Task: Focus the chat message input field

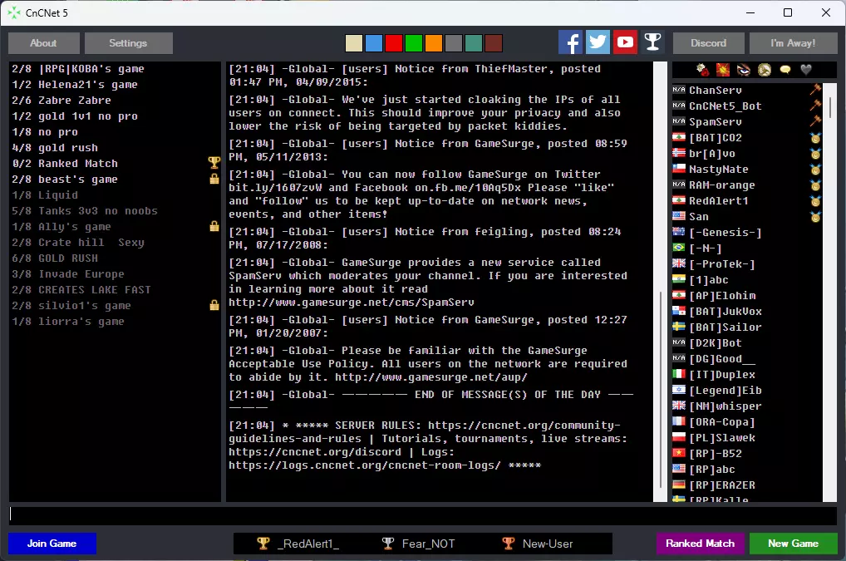Action: click(x=423, y=515)
